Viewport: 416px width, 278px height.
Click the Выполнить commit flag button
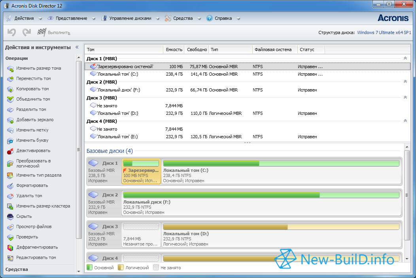point(54,32)
